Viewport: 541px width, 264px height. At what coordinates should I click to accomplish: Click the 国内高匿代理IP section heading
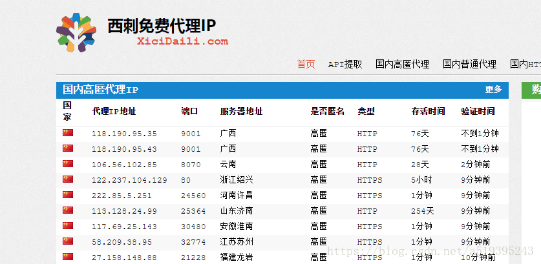(x=100, y=90)
